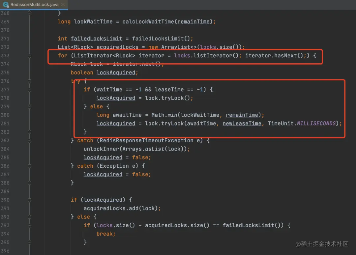Viewport: 356px width, 255px height.
Task: Fold the if (lockAcquired) block at line 390
Action: tap(30, 200)
